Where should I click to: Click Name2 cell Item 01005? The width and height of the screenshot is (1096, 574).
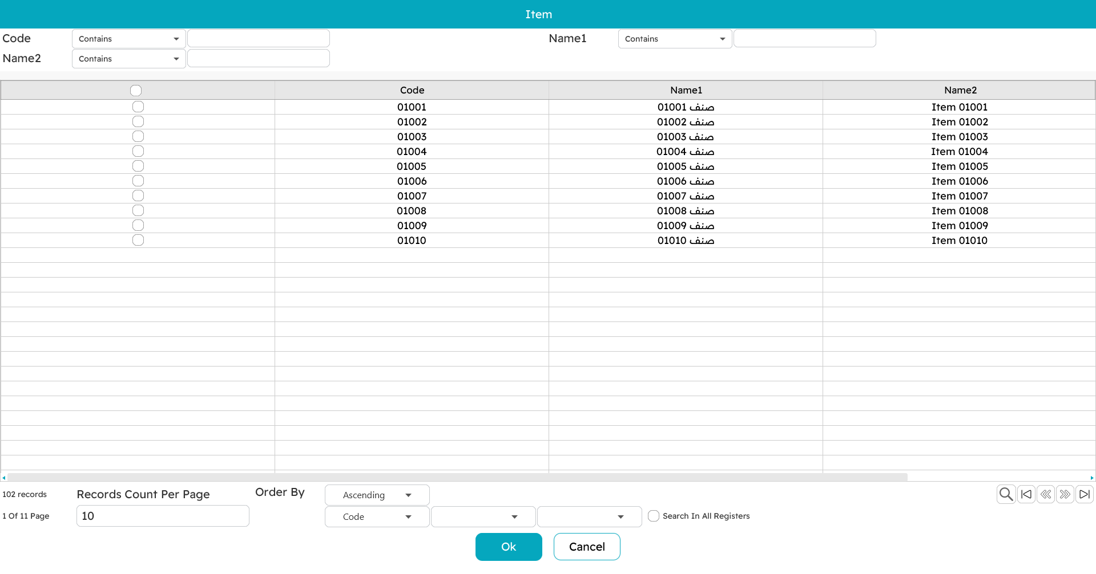point(960,166)
